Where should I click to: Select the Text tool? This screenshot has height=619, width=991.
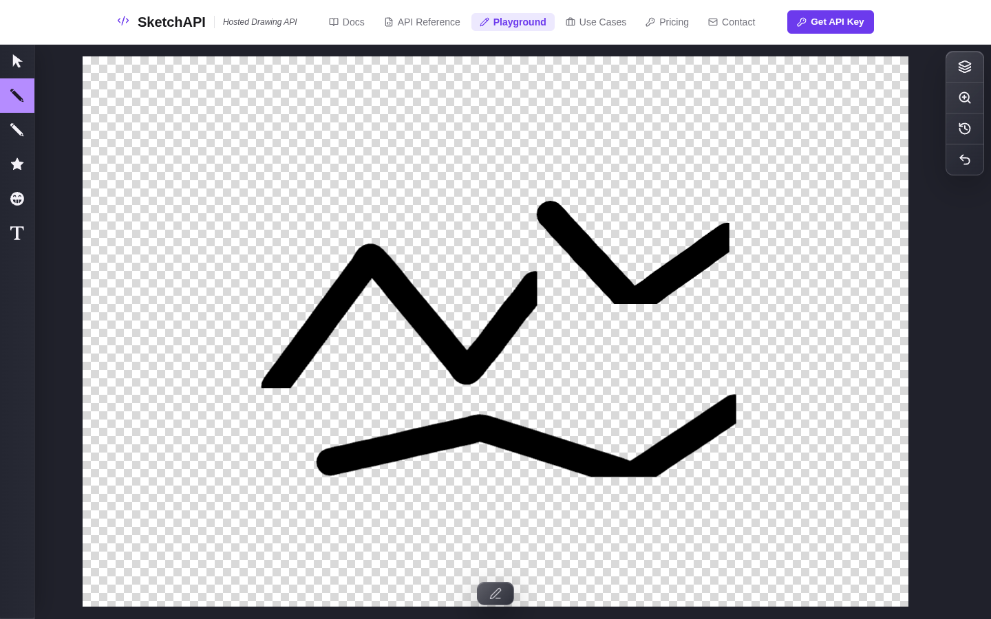point(17,233)
